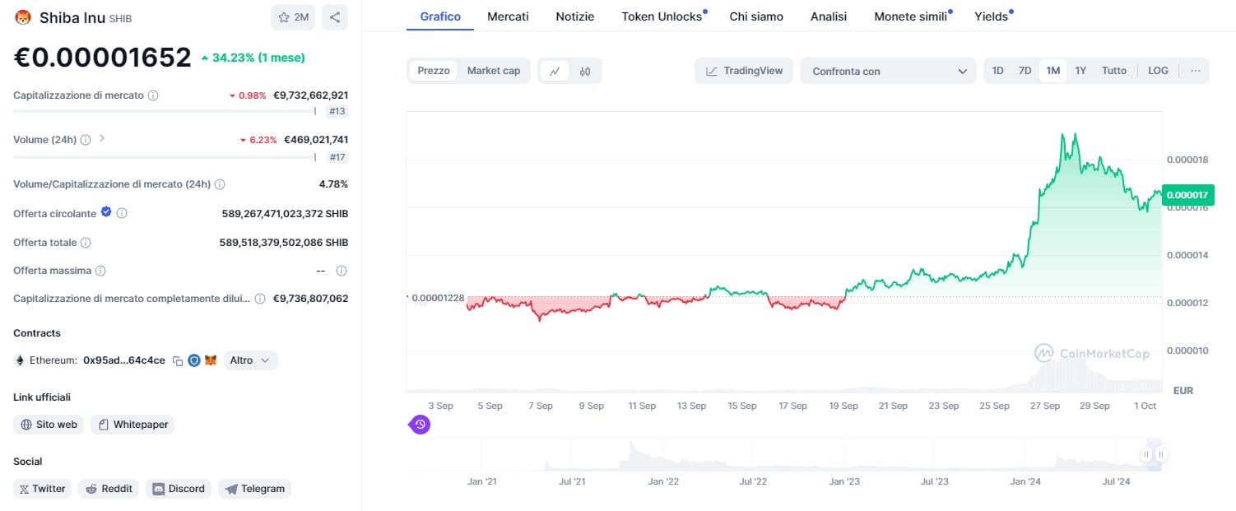
Task: Open the Mercati tab
Action: [x=508, y=16]
